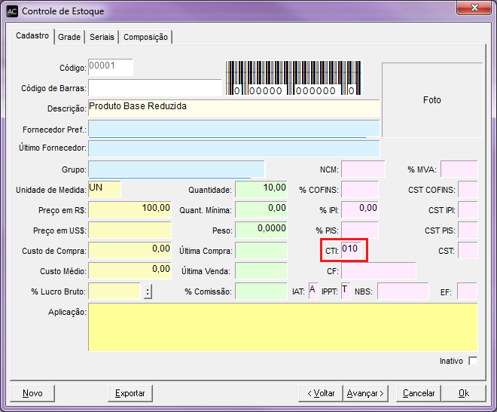
Task: Focus the Descrição text field
Action: pyautogui.click(x=233, y=108)
